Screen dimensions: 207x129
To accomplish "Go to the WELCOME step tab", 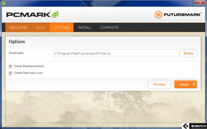I will pos(19,27).
